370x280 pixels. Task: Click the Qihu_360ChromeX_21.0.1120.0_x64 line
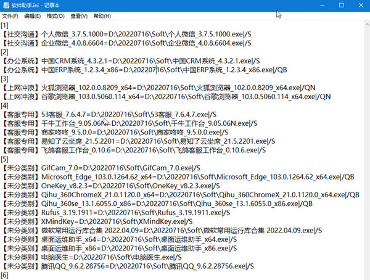181,195
